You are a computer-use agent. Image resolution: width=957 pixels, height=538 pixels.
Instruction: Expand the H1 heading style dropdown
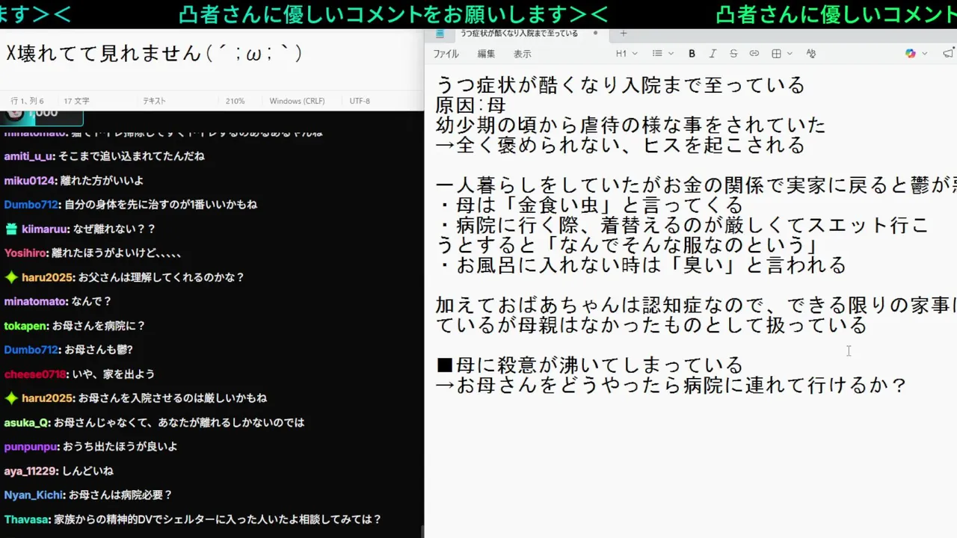pyautogui.click(x=627, y=54)
